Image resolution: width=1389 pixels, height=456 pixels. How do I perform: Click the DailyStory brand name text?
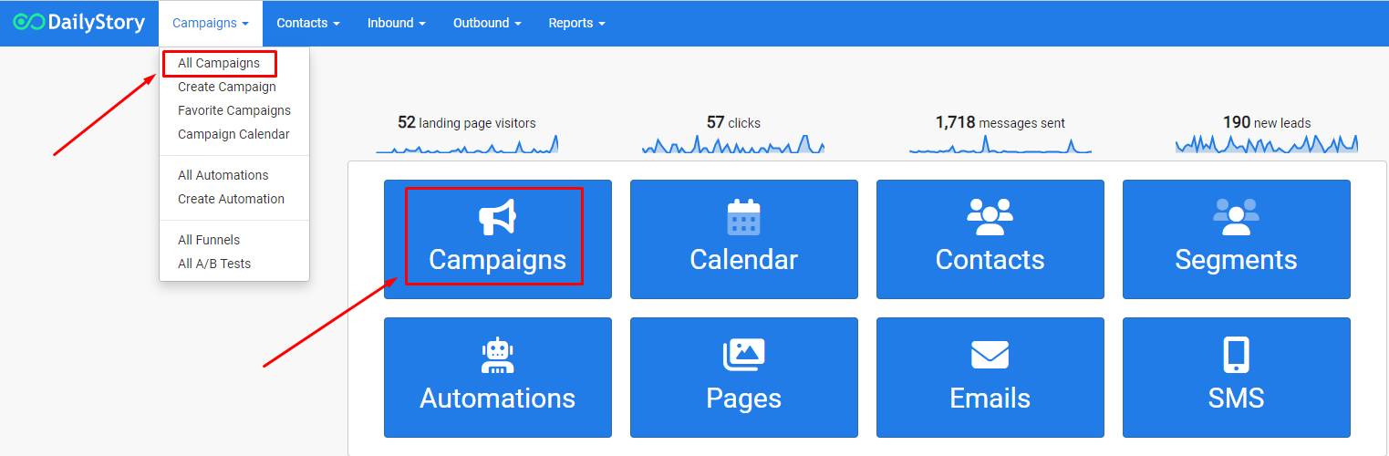click(x=97, y=23)
